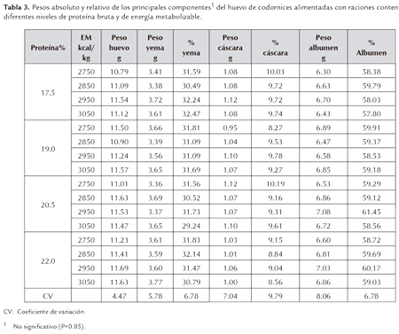
Task: Click shell percentage '8.27'
Action: 275,128
